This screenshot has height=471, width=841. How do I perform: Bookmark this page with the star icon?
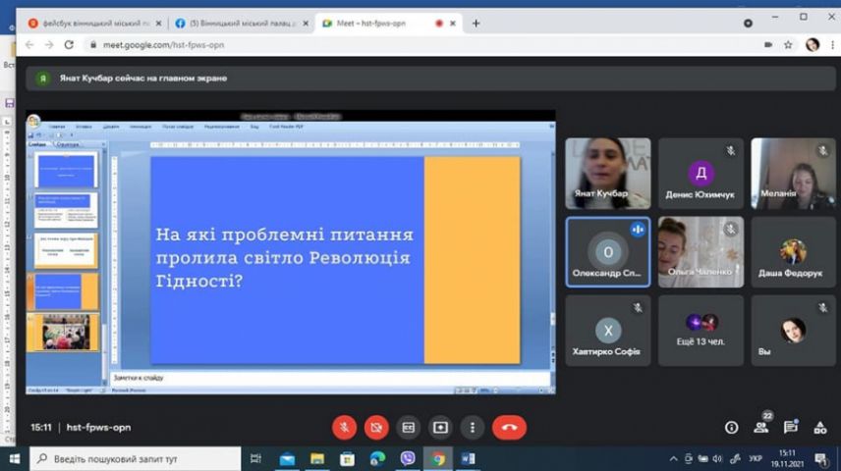click(x=788, y=44)
